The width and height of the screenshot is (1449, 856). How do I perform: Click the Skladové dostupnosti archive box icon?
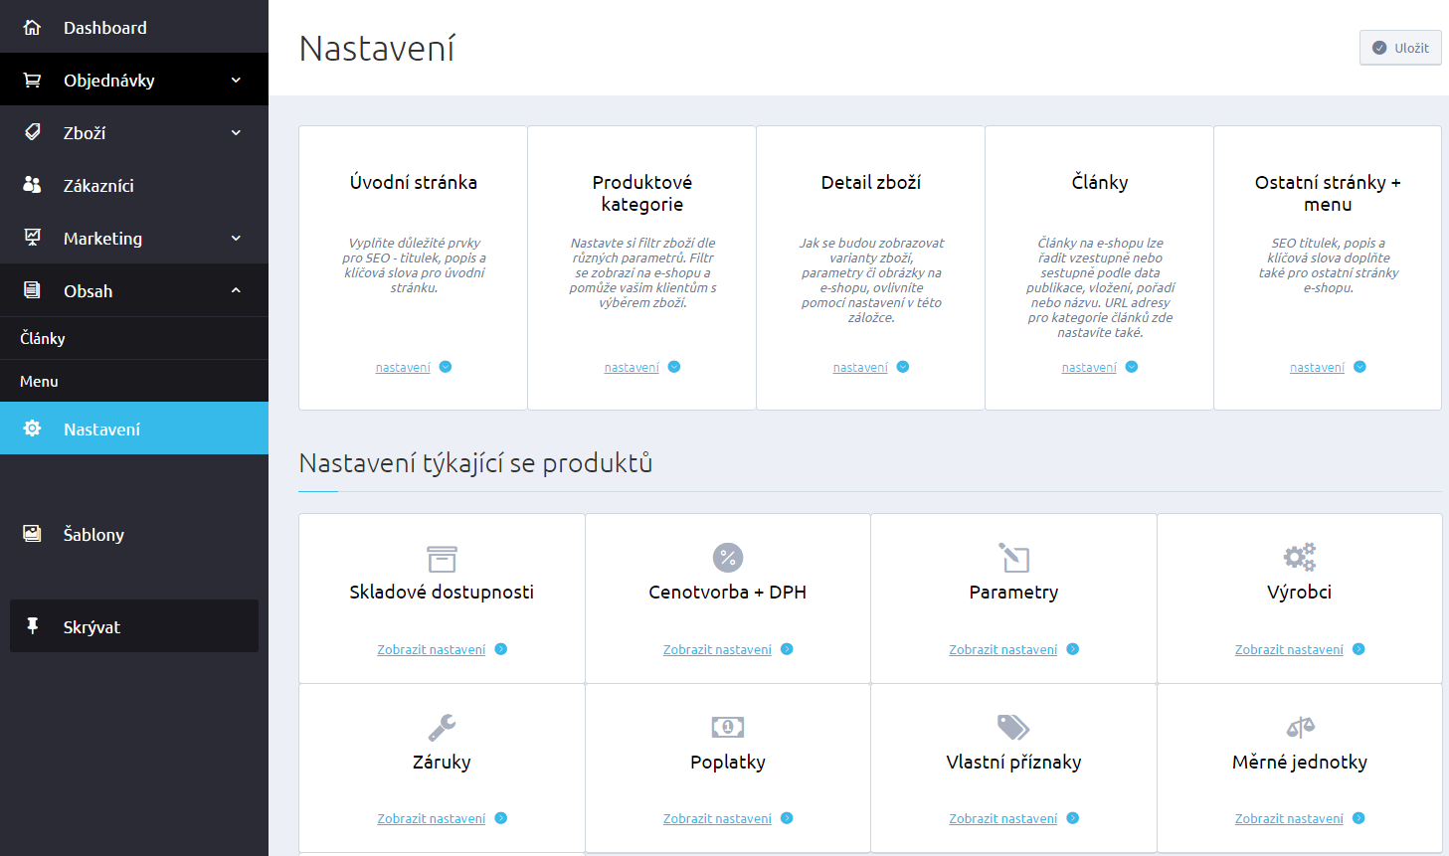[x=442, y=559]
